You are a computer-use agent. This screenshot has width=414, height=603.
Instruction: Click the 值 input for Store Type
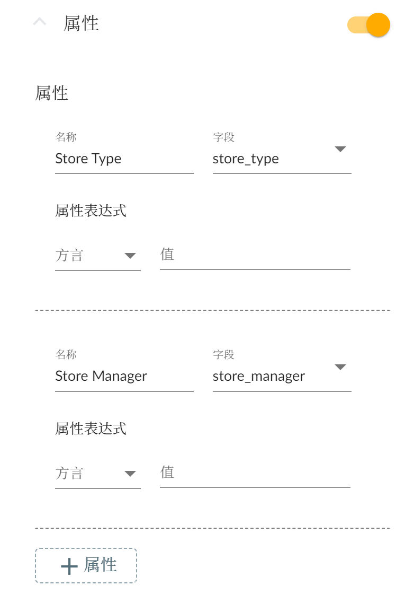click(255, 255)
